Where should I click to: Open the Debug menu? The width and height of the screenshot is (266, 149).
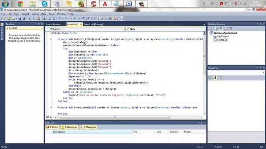click(x=35, y=14)
